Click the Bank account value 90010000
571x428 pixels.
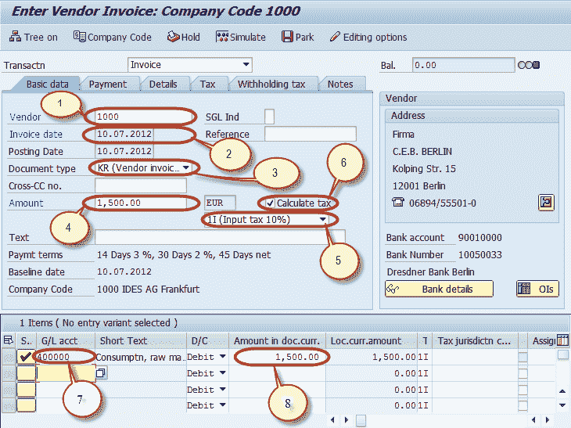[x=480, y=238]
